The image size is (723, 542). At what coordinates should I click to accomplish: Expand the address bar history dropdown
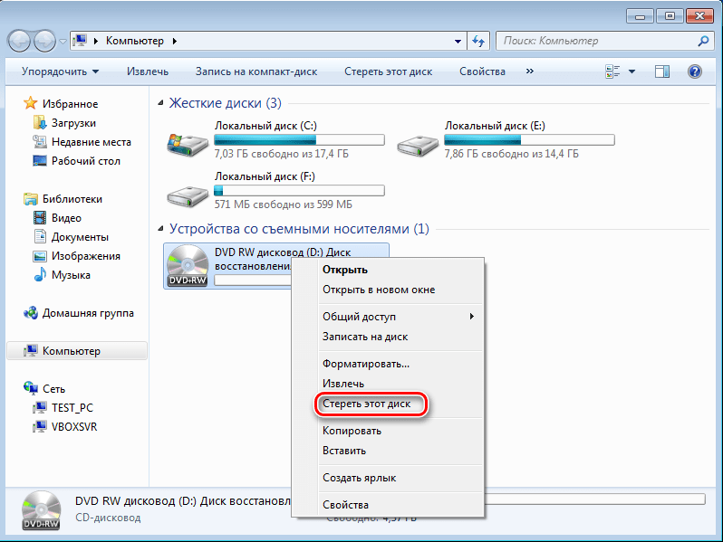458,41
